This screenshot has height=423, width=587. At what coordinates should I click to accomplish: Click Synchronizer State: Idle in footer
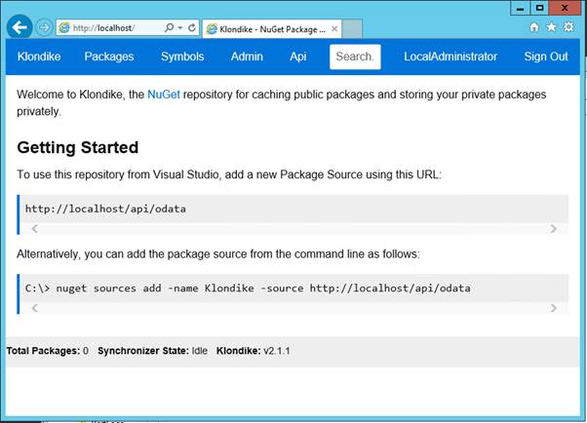point(152,351)
